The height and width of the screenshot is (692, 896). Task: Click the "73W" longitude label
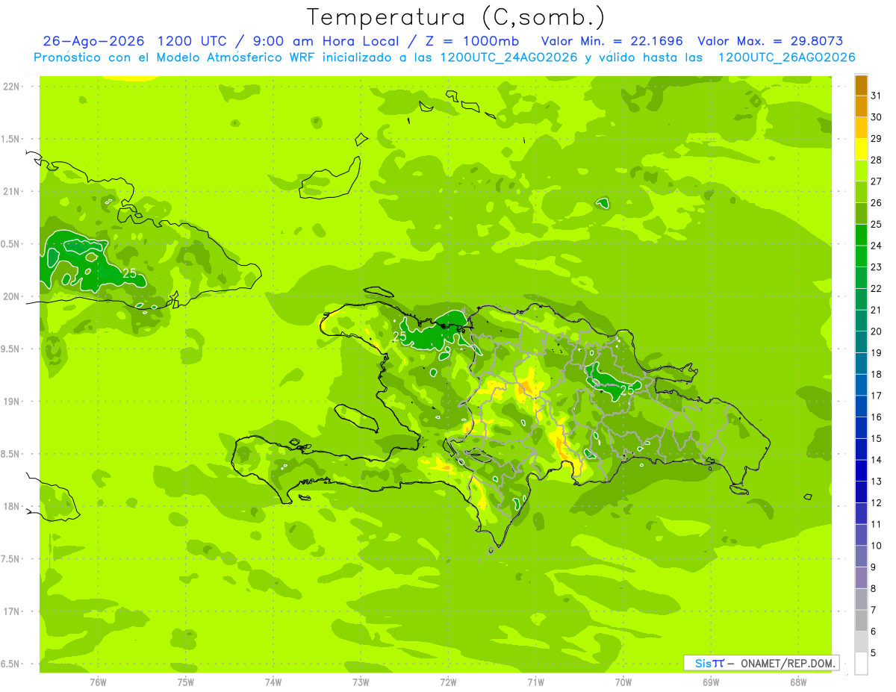361,683
